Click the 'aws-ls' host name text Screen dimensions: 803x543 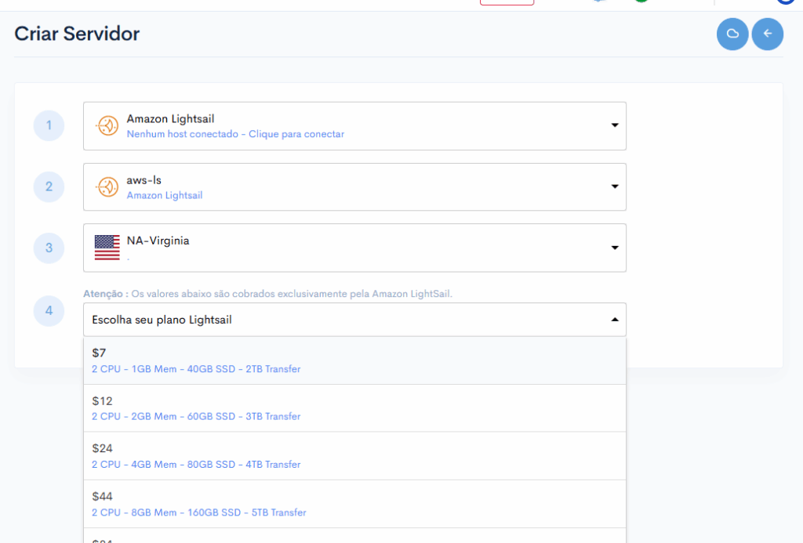pos(144,180)
